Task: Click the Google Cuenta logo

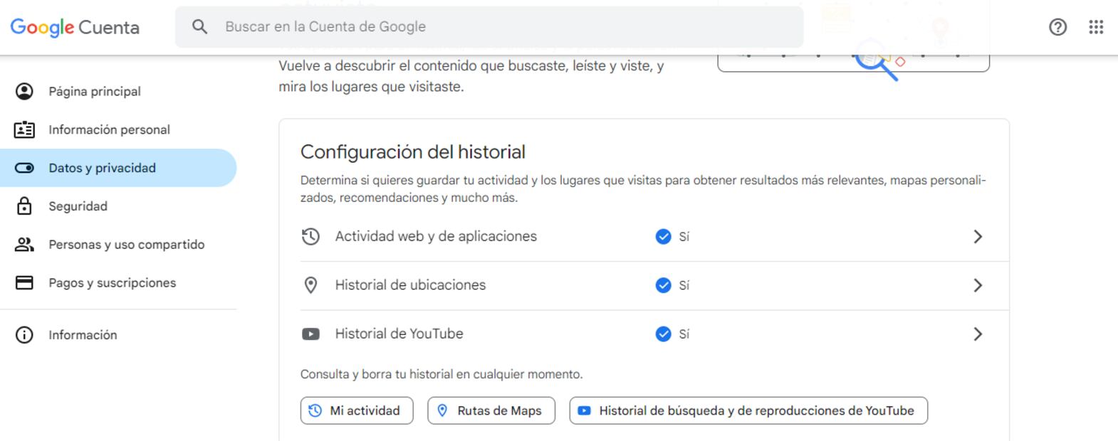Action: pos(75,28)
